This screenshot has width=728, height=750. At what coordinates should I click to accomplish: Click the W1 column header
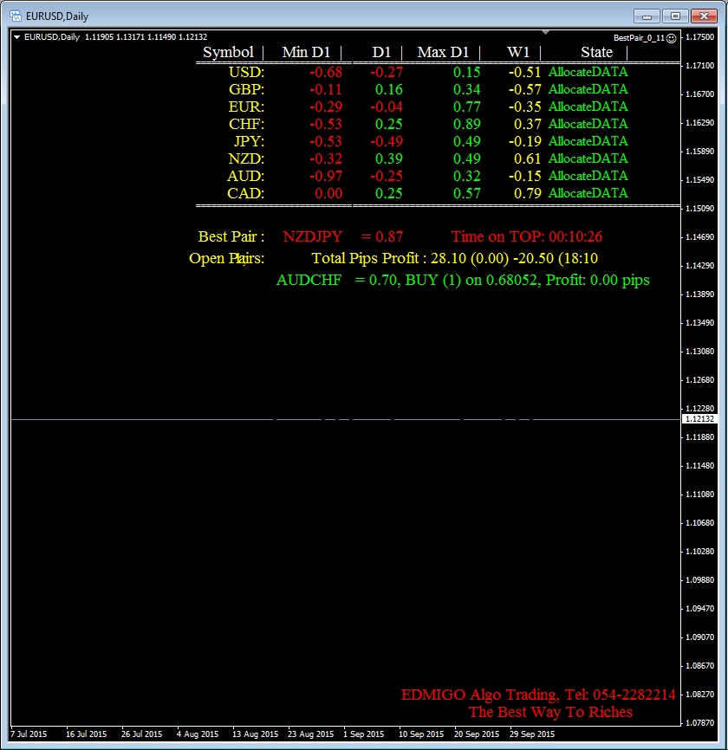coord(518,52)
